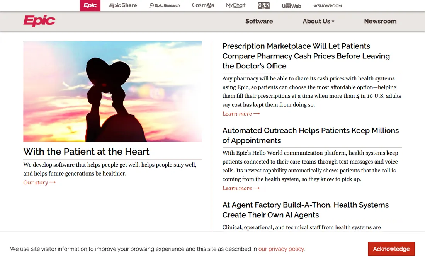Expand the About Us dropdown
Viewport: 425px width, 266px height.
318,21
